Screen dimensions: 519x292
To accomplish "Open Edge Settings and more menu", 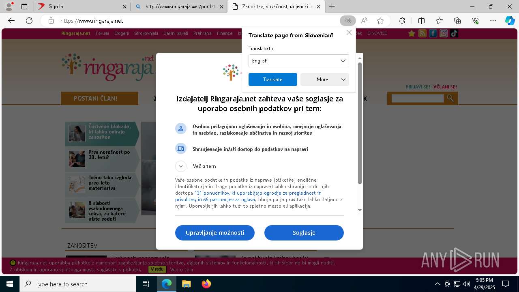I will coord(493,21).
